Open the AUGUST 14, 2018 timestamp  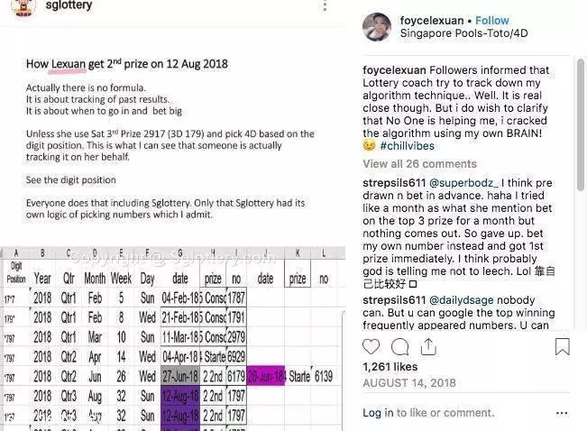click(409, 382)
